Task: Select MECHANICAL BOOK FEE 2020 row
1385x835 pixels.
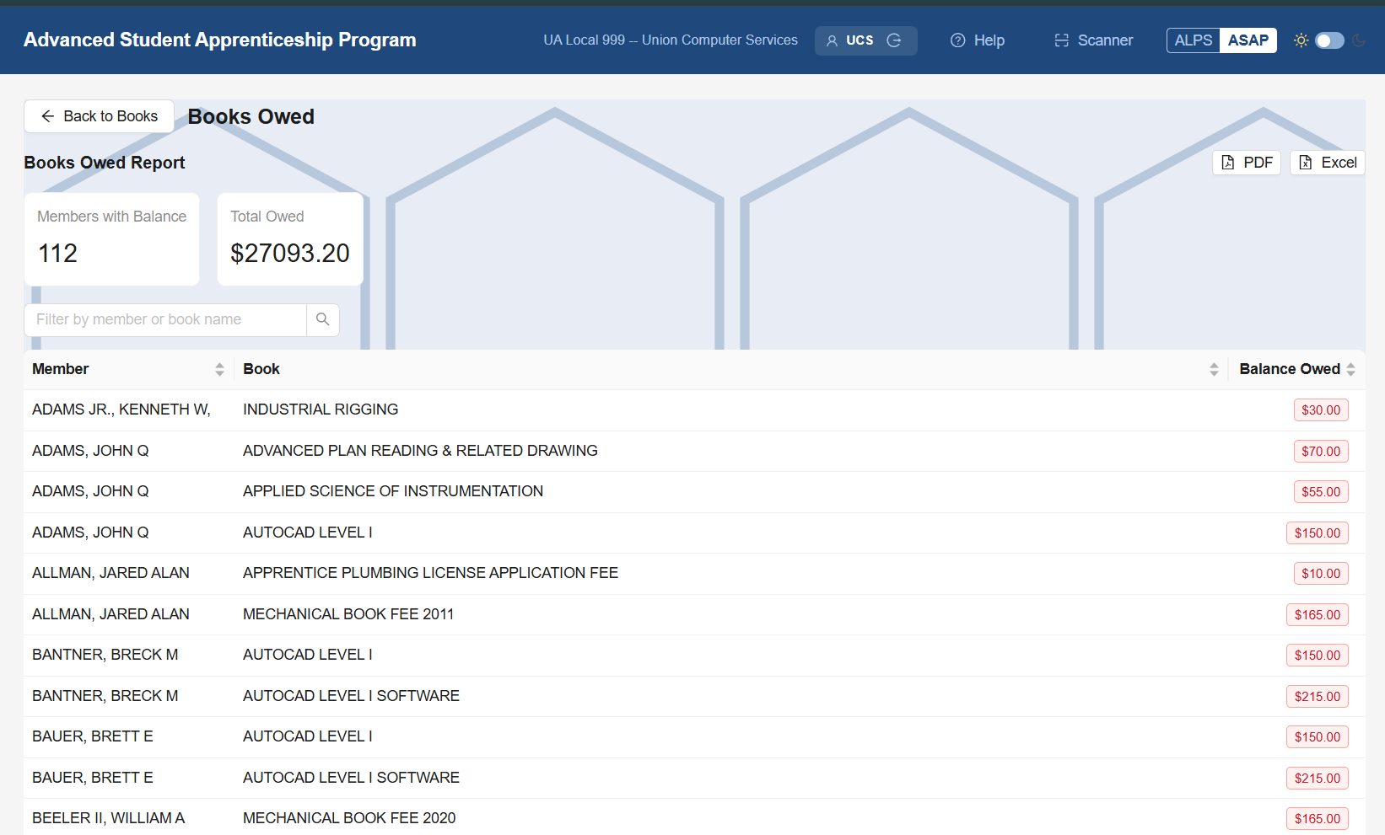Action: (694, 818)
